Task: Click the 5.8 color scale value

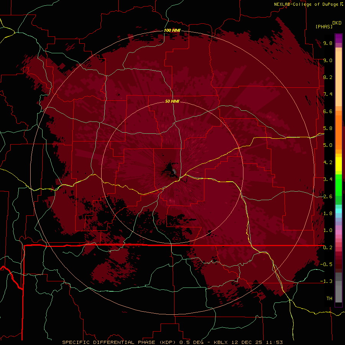Action: pos(328,128)
